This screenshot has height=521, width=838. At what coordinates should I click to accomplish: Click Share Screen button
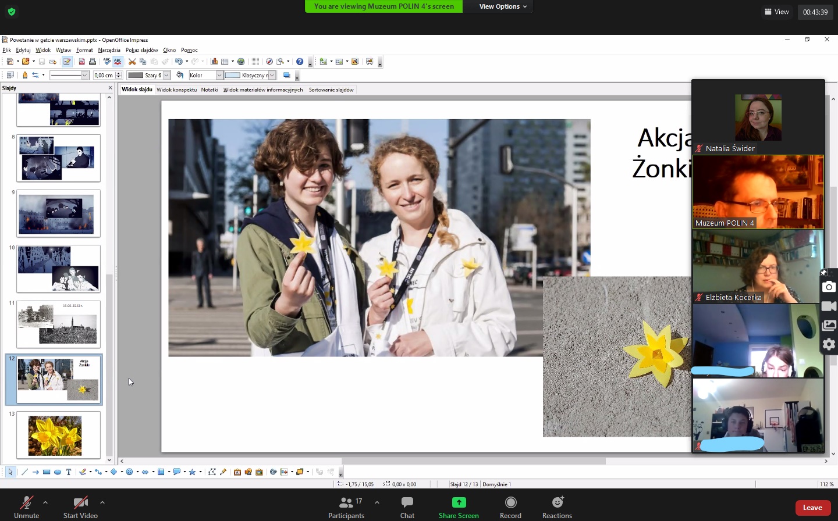point(459,506)
